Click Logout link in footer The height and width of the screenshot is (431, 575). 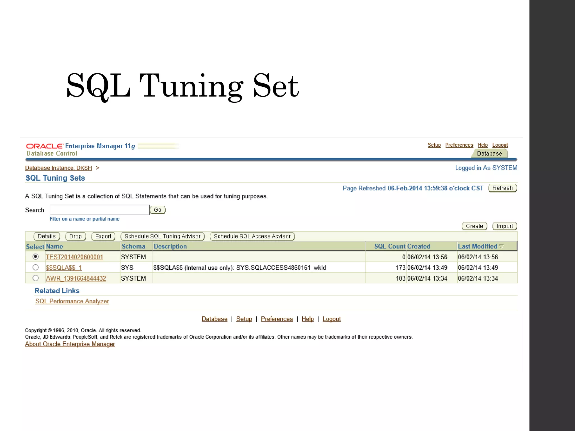332,319
